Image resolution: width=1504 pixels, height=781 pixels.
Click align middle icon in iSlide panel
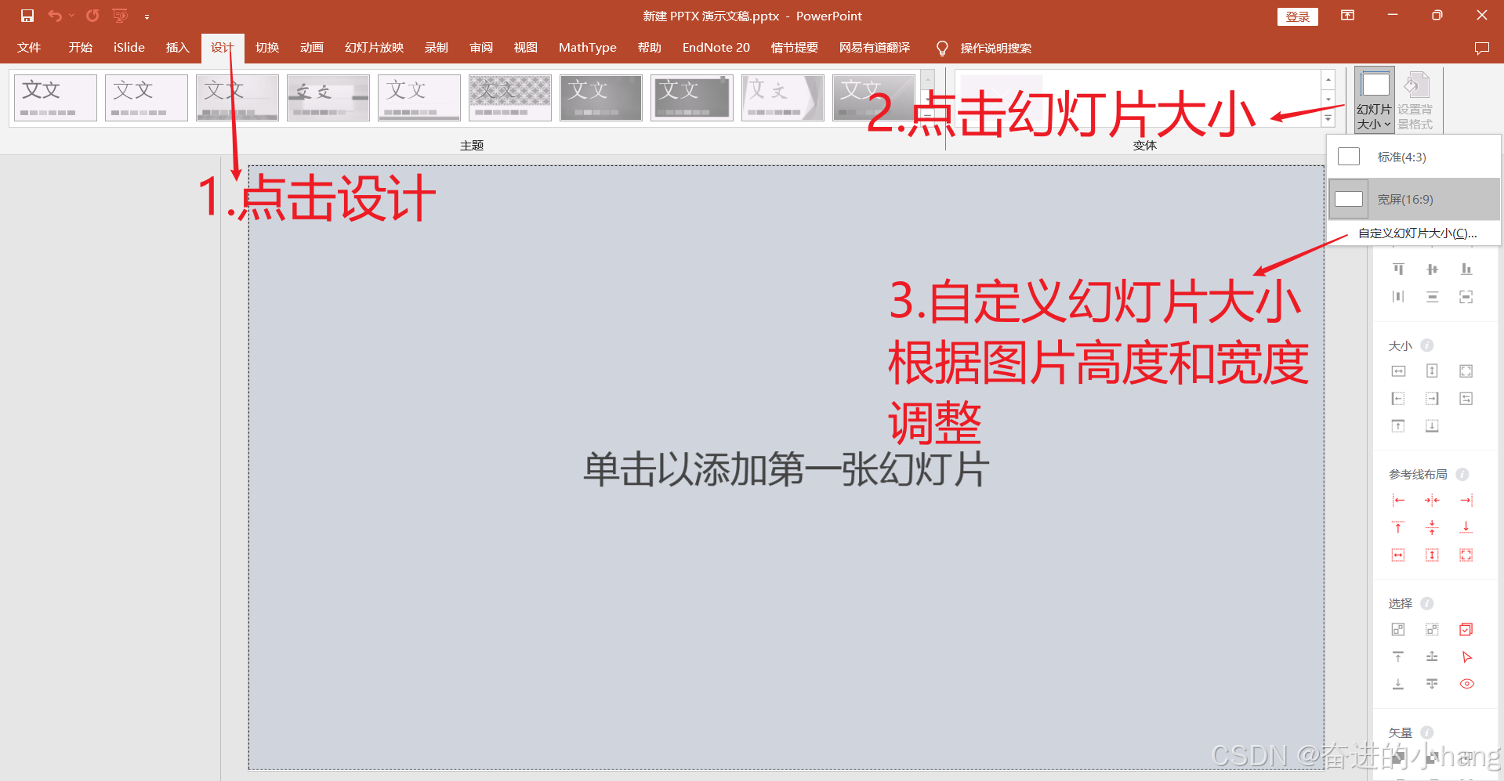(x=1433, y=269)
